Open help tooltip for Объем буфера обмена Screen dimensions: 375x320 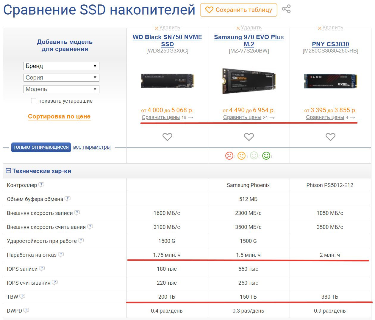[x=68, y=199]
